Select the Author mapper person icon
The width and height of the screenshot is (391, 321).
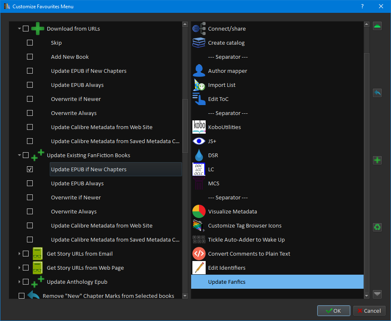[x=199, y=71]
